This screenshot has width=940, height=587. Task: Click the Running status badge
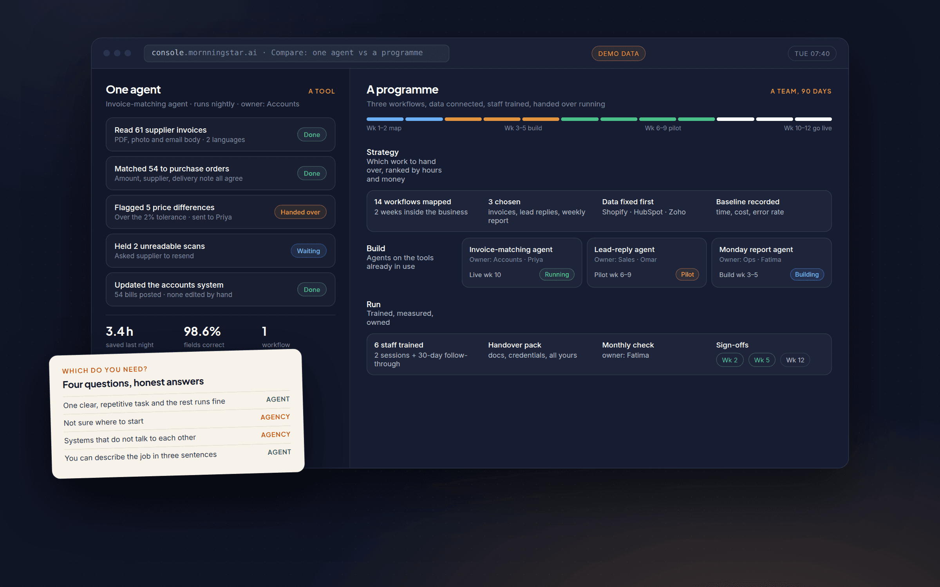(556, 274)
